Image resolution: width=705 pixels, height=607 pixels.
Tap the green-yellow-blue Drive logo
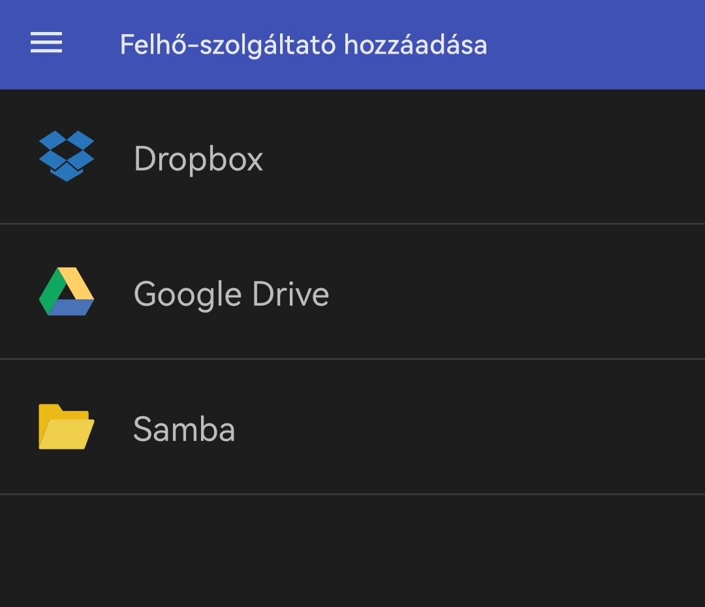(67, 291)
